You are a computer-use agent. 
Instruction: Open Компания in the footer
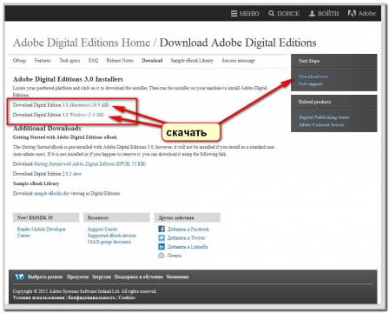(x=177, y=276)
